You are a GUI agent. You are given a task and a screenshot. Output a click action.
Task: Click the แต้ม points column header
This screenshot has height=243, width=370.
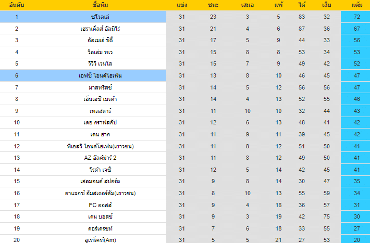pos(356,5)
